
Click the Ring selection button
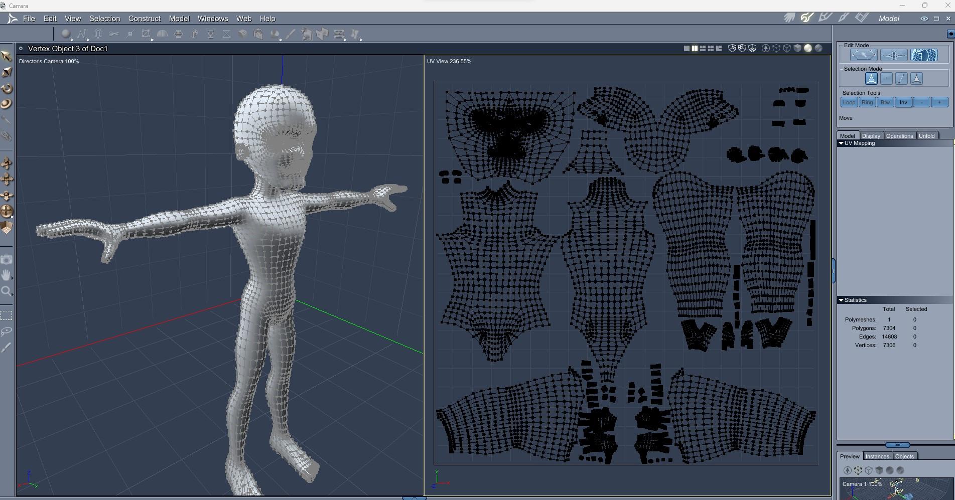click(867, 102)
